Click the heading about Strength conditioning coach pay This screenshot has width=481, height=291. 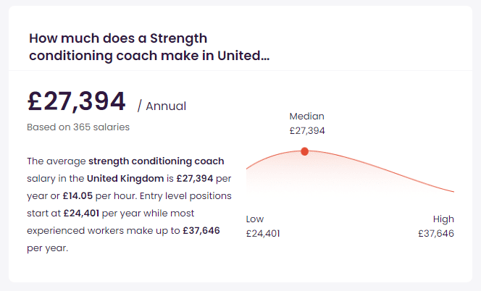tap(149, 47)
